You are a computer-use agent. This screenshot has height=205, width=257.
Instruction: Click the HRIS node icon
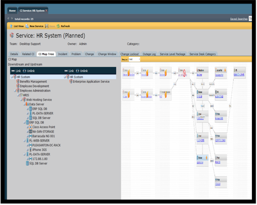[x=21, y=95]
